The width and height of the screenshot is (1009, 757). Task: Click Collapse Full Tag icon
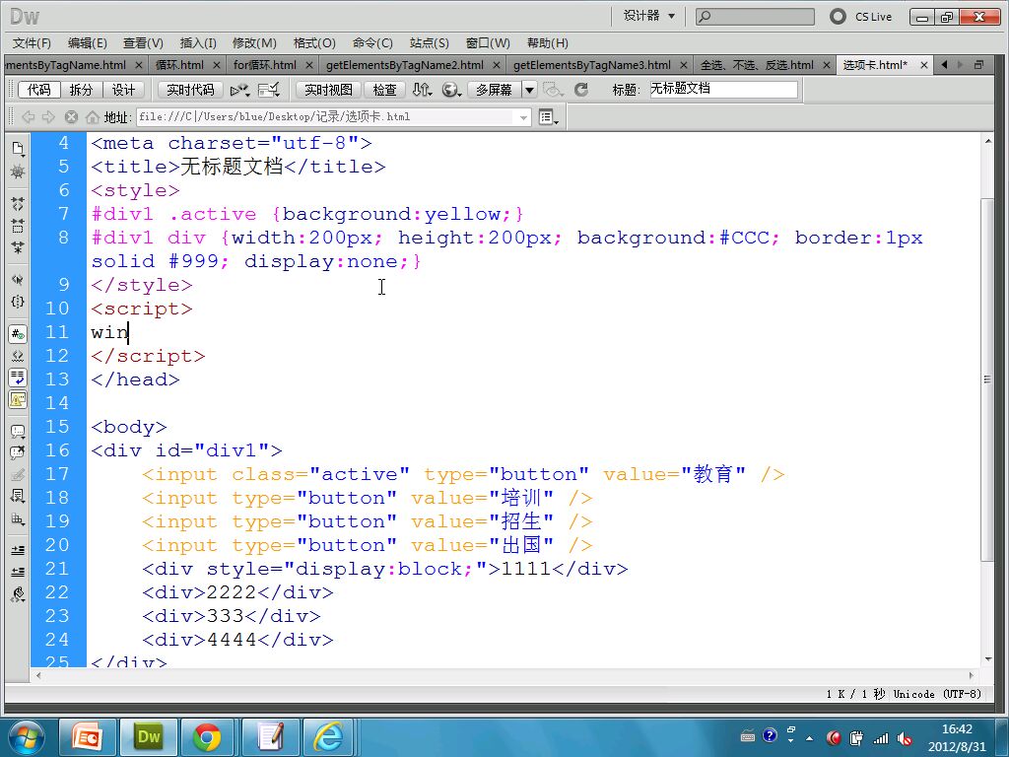pos(18,204)
